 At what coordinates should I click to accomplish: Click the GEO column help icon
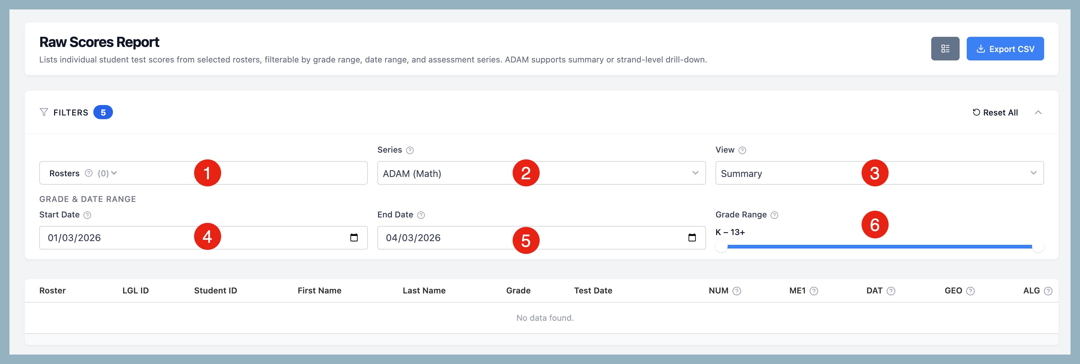[x=970, y=291]
